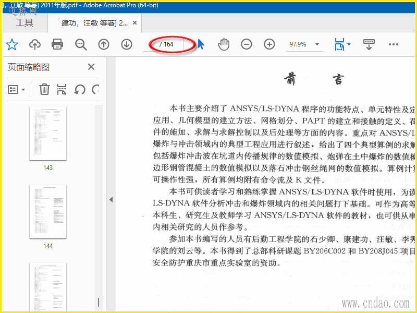Click the scrolling mode keyboard icon

pyautogui.click(x=369, y=44)
